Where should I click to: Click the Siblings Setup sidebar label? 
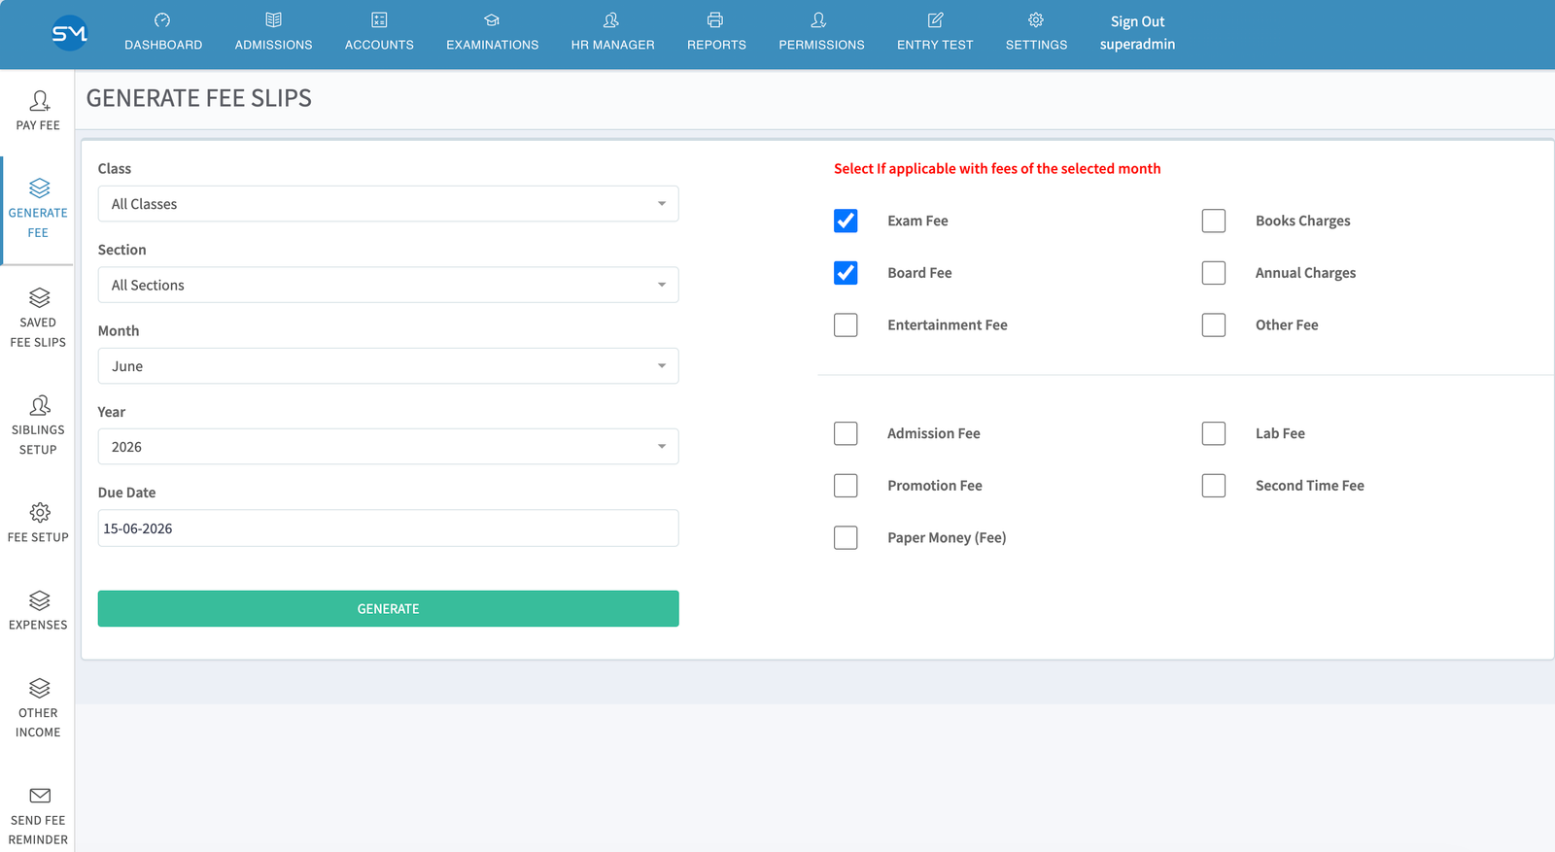tap(38, 439)
